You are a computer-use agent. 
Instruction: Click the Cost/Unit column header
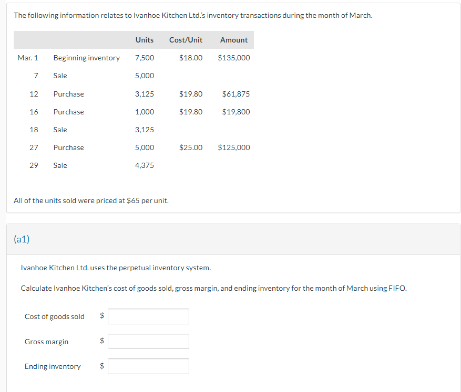pyautogui.click(x=186, y=40)
